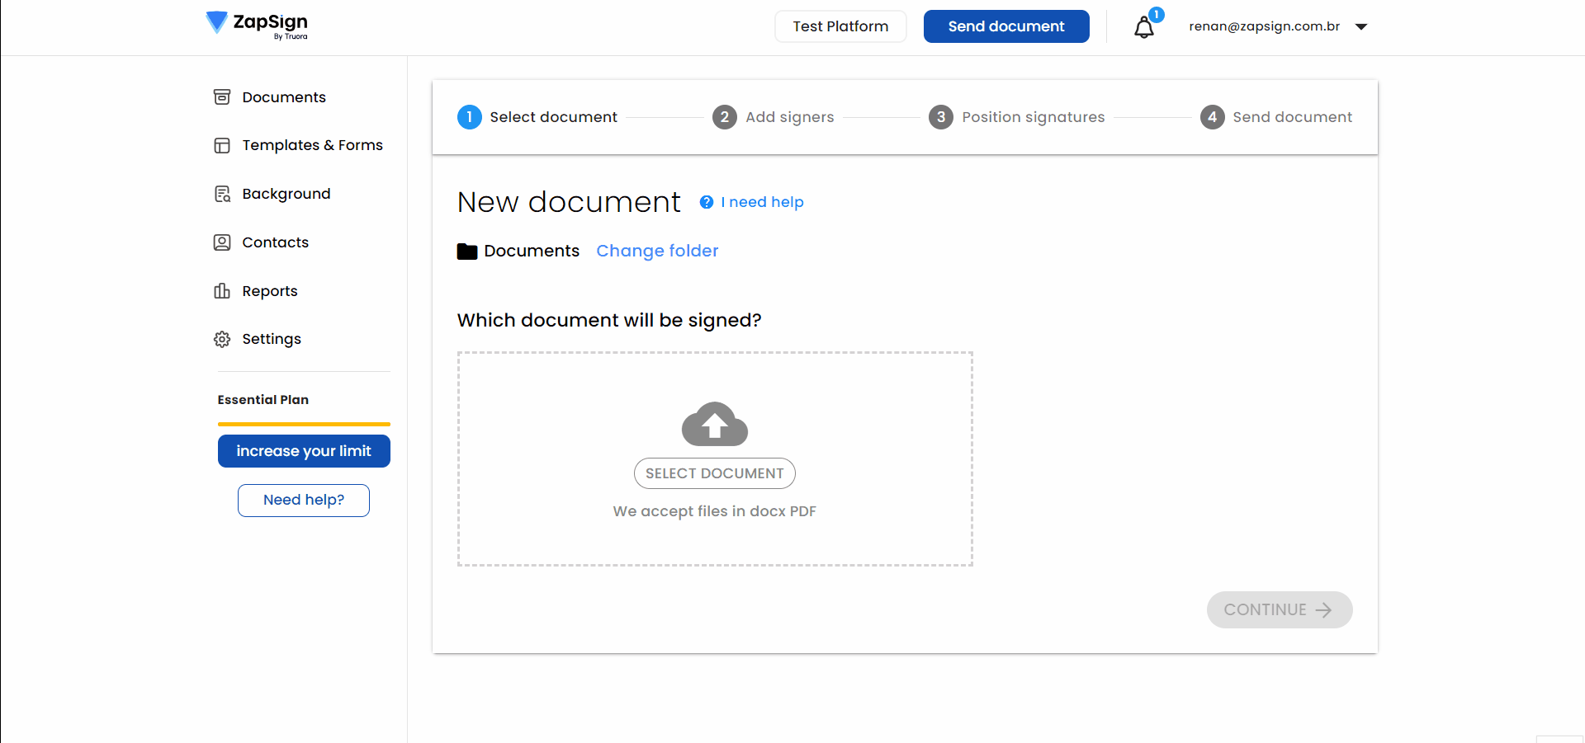Open Documents from the sidebar
This screenshot has height=743, width=1585.
(x=221, y=96)
